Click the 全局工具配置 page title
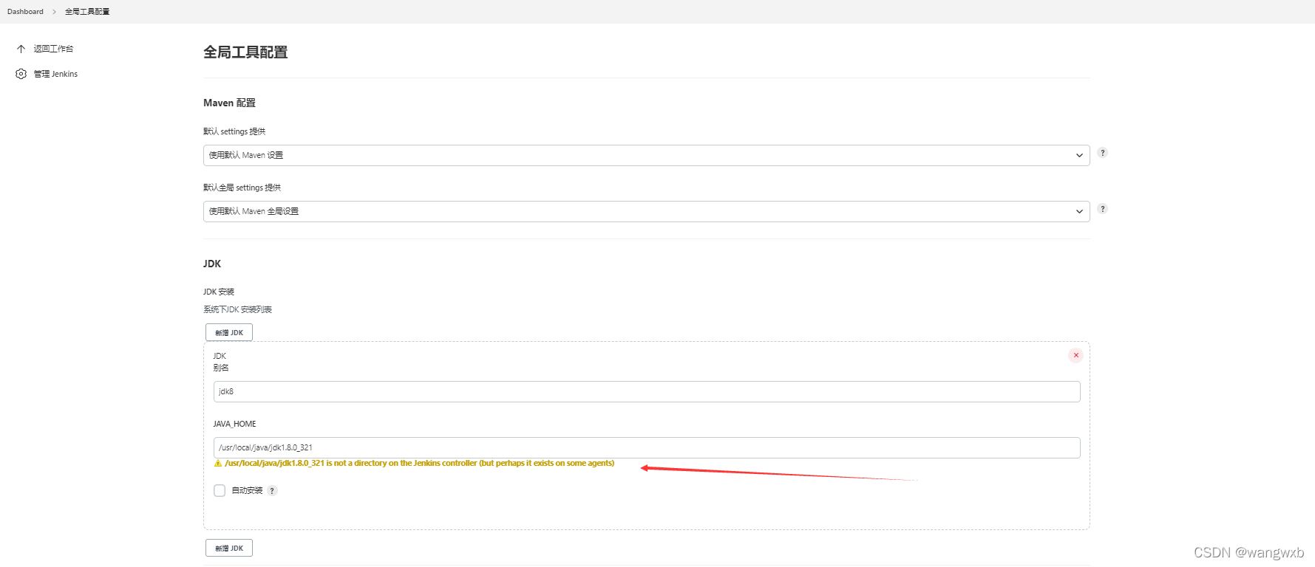Screen dimensions: 1315x567 tap(245, 52)
